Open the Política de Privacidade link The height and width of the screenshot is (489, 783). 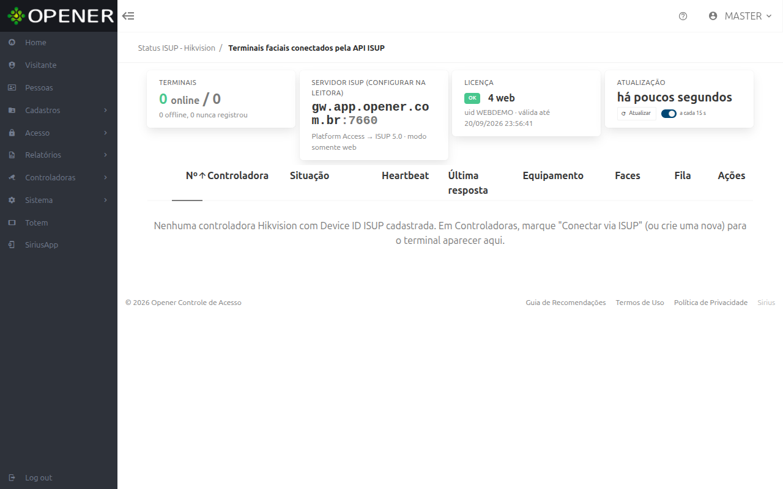coord(711,303)
